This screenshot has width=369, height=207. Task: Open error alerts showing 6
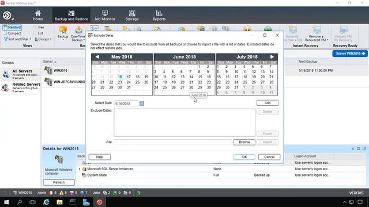tap(52, 193)
